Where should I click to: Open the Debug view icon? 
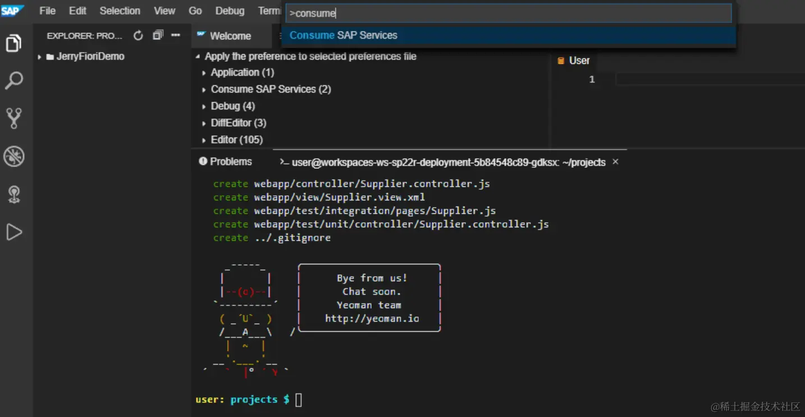[13, 157]
